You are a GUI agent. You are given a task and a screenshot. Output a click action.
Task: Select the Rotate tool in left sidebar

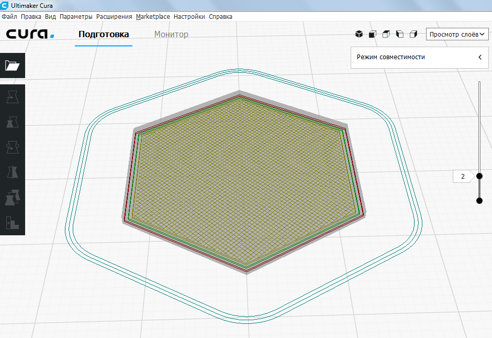point(12,147)
